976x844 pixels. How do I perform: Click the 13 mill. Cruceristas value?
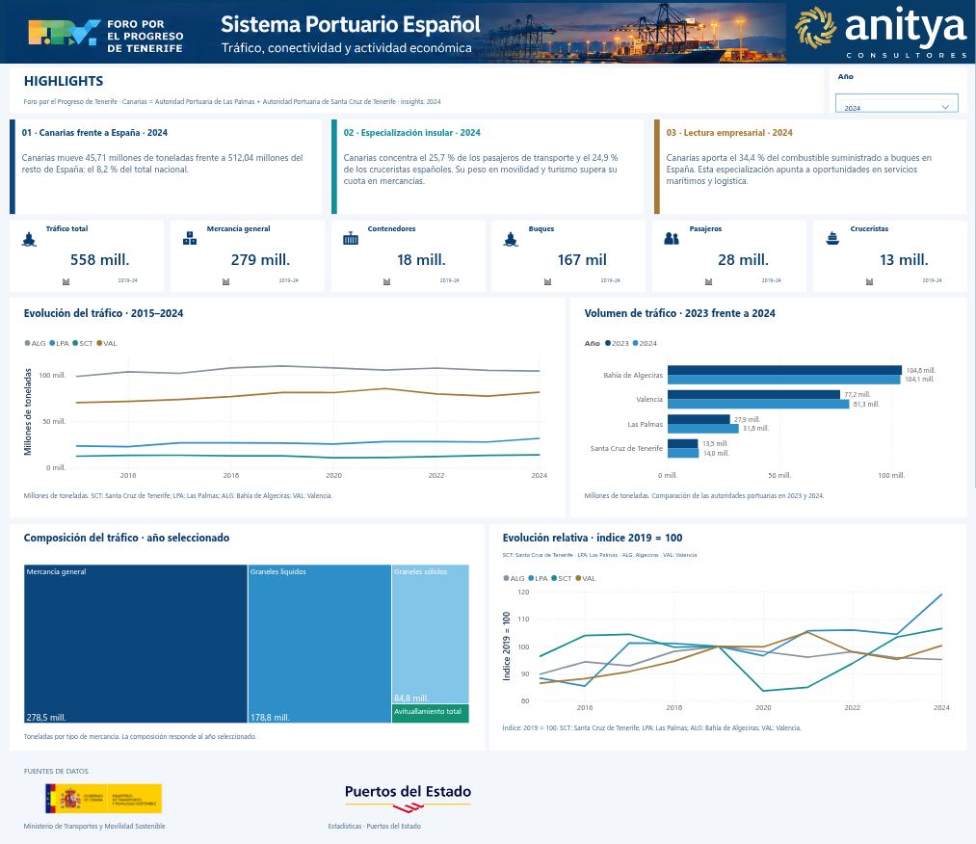pyautogui.click(x=904, y=259)
